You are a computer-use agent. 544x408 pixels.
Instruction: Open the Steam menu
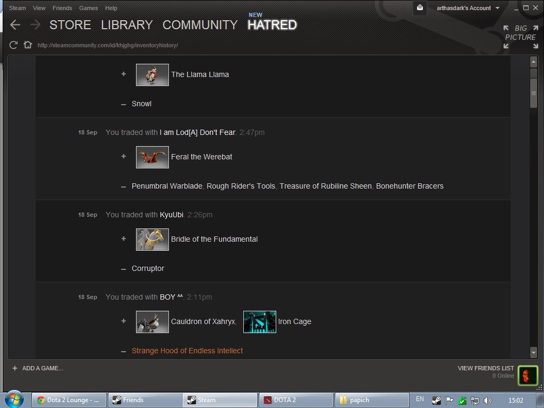18,8
